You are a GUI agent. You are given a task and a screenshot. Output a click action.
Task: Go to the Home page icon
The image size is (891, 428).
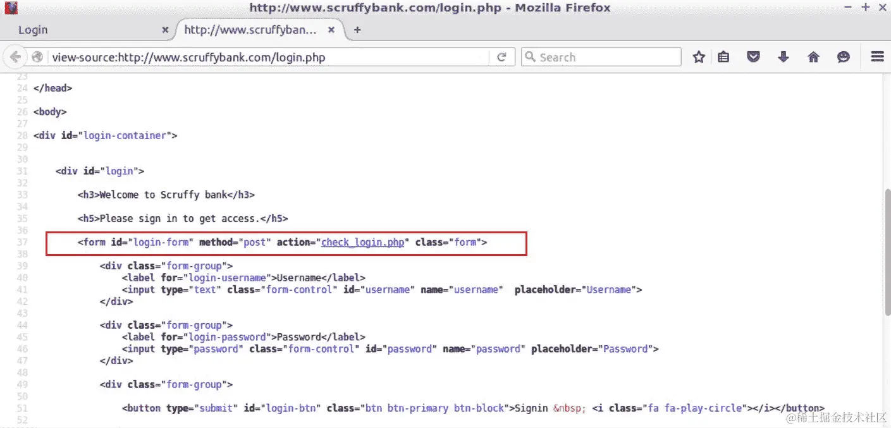[x=814, y=57]
